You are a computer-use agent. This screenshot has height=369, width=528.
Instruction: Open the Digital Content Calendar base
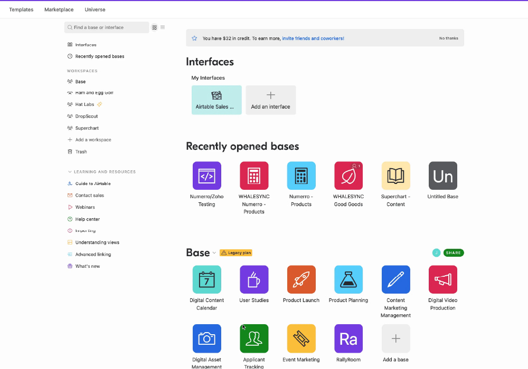pos(206,279)
